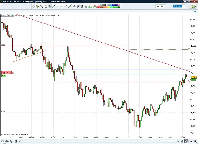The width and height of the screenshot is (198, 144).
Task: Select the parallel channel line tool
Action: [78, 6]
